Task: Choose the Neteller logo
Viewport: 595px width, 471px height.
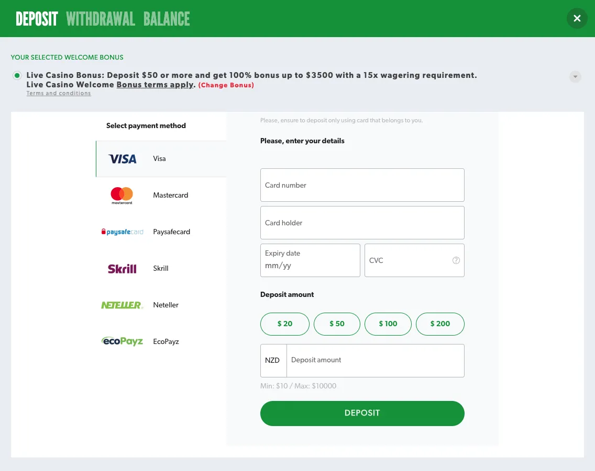Action: 122,305
